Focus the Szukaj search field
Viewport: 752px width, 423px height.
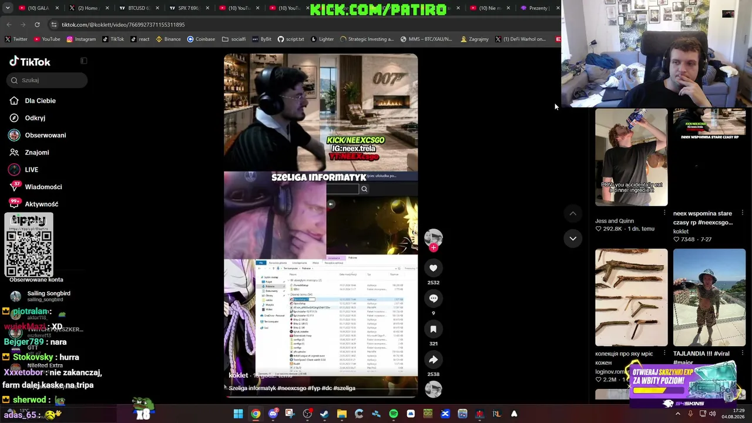pos(48,80)
